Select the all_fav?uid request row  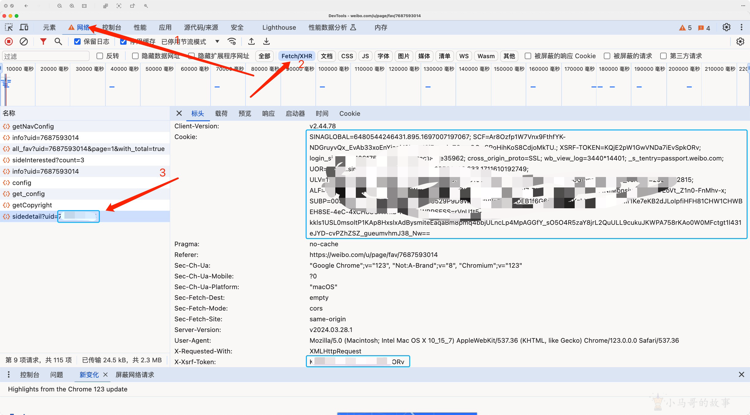point(85,149)
